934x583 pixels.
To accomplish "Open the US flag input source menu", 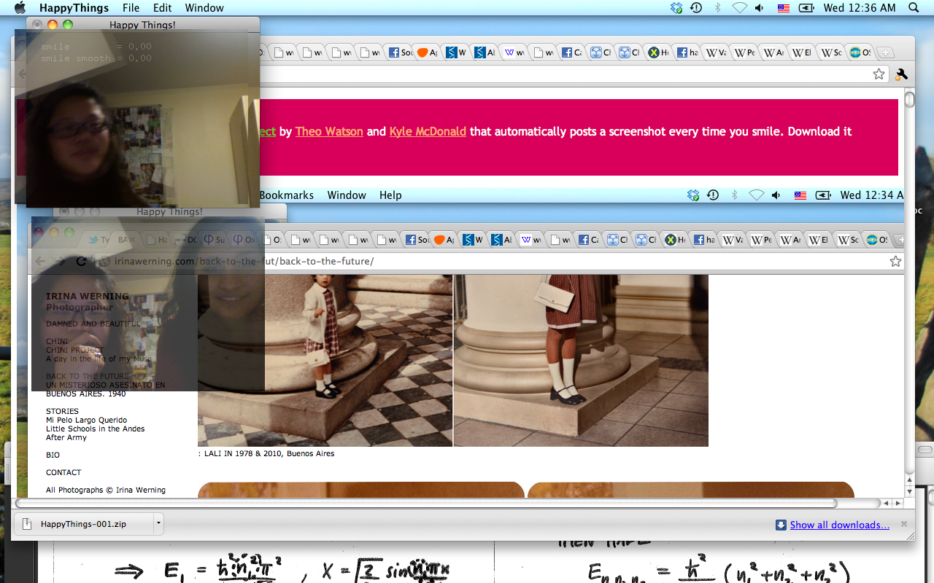I will (784, 8).
